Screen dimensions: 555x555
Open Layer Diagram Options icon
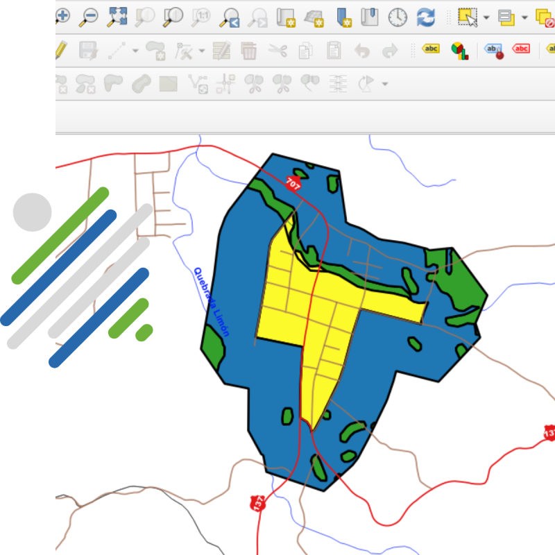(460, 51)
